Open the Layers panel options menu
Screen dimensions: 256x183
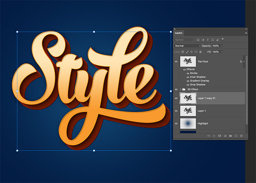(246, 33)
